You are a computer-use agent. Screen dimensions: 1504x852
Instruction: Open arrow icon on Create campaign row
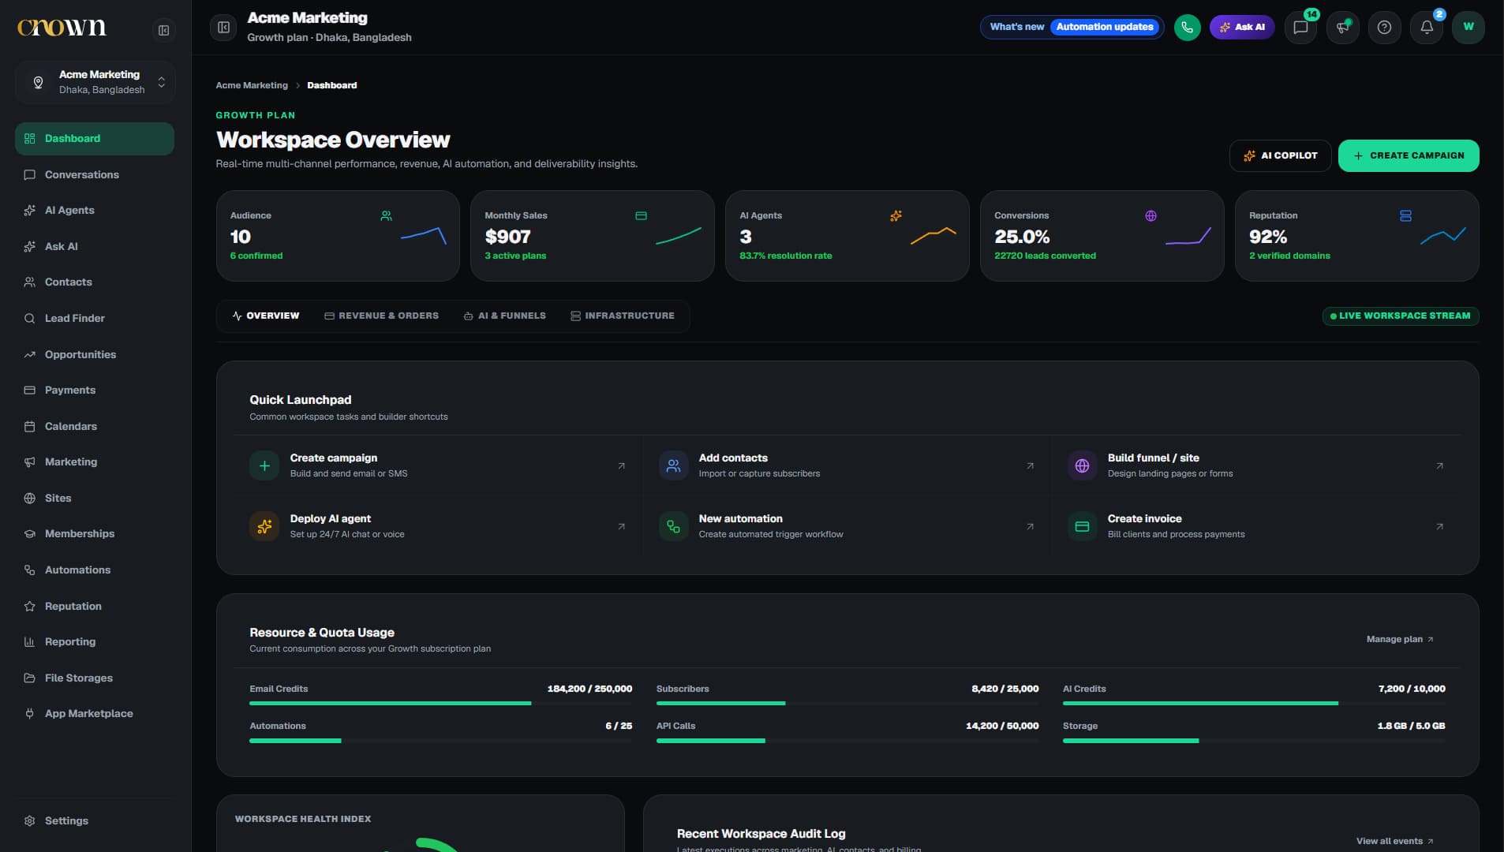click(x=621, y=465)
